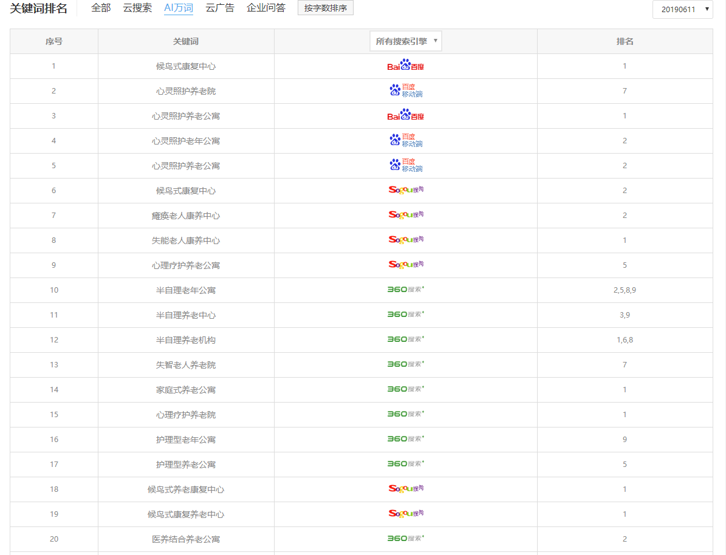The height and width of the screenshot is (555, 726).
Task: Click the 360 search logo in row 12
Action: point(406,339)
